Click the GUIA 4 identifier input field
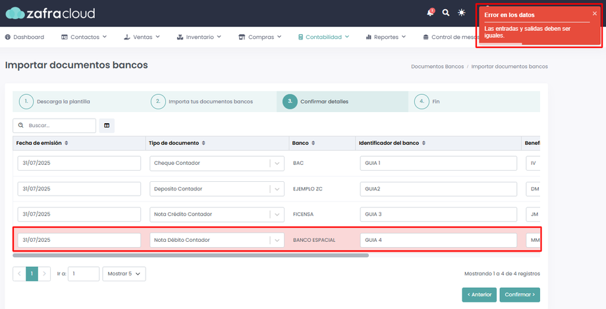The height and width of the screenshot is (309, 606). [438, 240]
